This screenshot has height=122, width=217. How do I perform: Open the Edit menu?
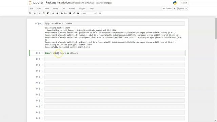(x=39, y=8)
